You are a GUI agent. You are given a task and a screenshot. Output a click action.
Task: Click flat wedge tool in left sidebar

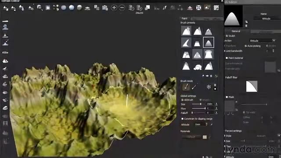click(5, 21)
